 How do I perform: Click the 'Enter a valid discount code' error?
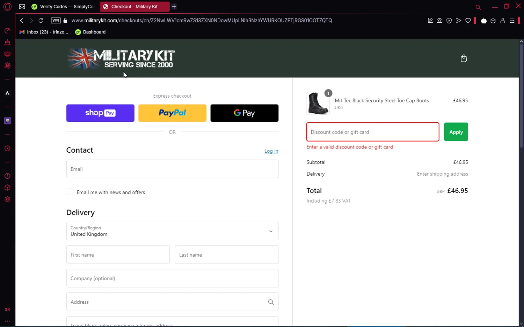click(x=350, y=147)
